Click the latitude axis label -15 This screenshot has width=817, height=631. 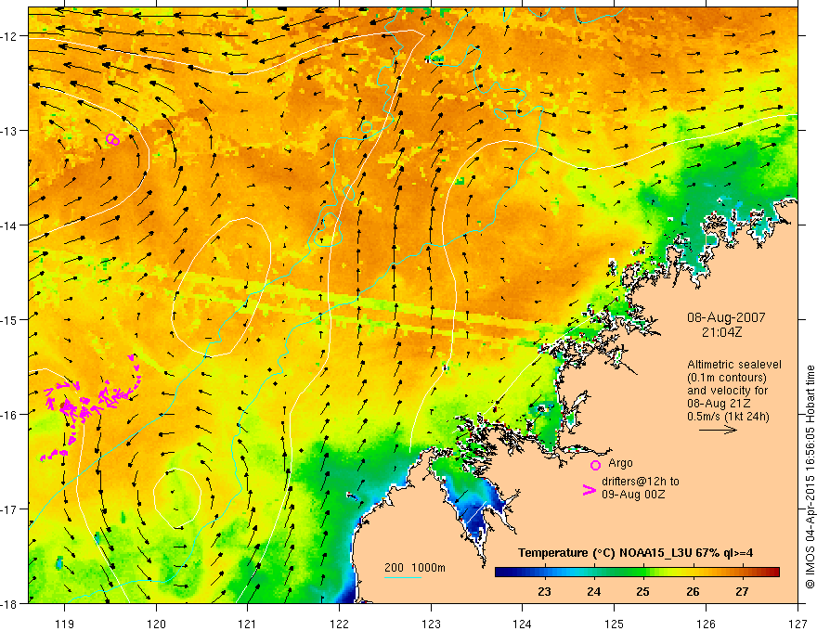10,320
